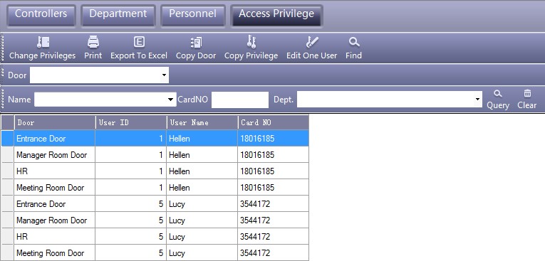Click Hellen's Meeting Room Door cell

click(x=55, y=188)
